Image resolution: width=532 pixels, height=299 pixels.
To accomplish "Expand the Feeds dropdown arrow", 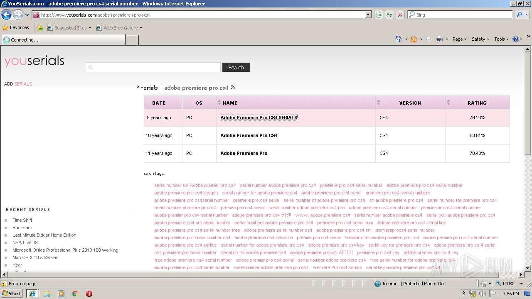I will 421,39.
